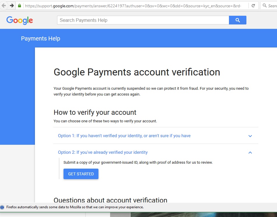
Task: Expand the Option 1 identity verification section title
Action: pos(124,136)
